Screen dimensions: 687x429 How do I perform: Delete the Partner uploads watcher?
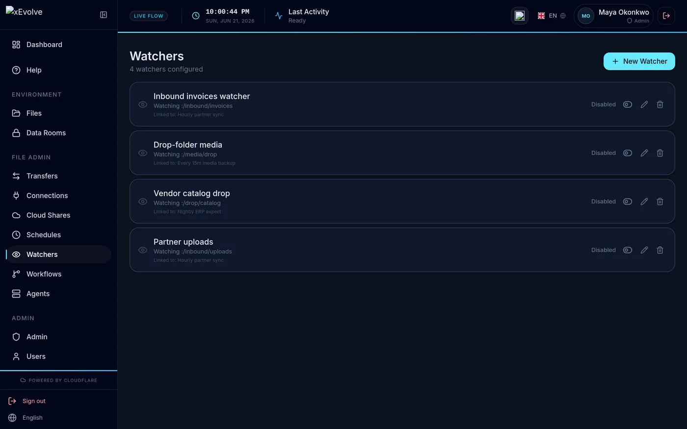pos(660,250)
